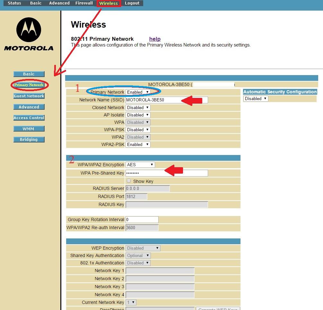Expand the Primary Network Enabled dropdown

coord(138,92)
